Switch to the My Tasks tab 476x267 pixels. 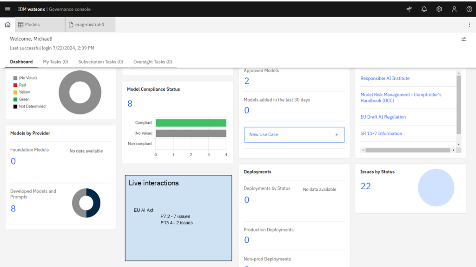pyautogui.click(x=55, y=62)
